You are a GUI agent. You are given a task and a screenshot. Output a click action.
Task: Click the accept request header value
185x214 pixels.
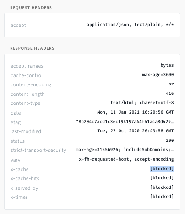point(130,25)
